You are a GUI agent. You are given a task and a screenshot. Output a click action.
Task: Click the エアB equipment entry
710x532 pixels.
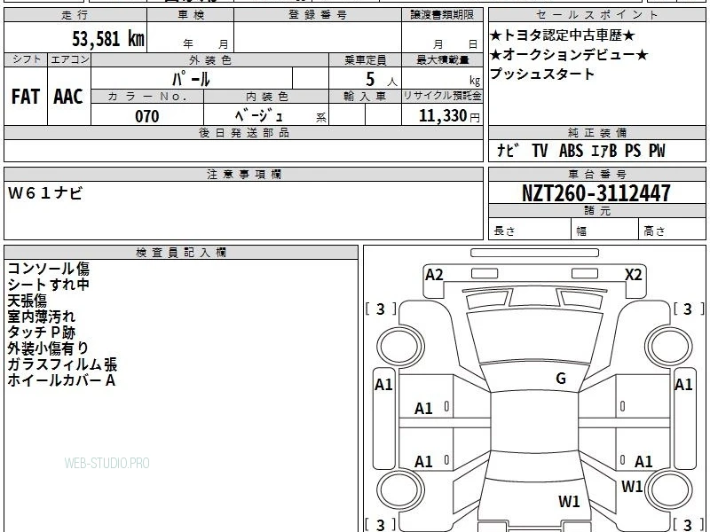(x=603, y=150)
